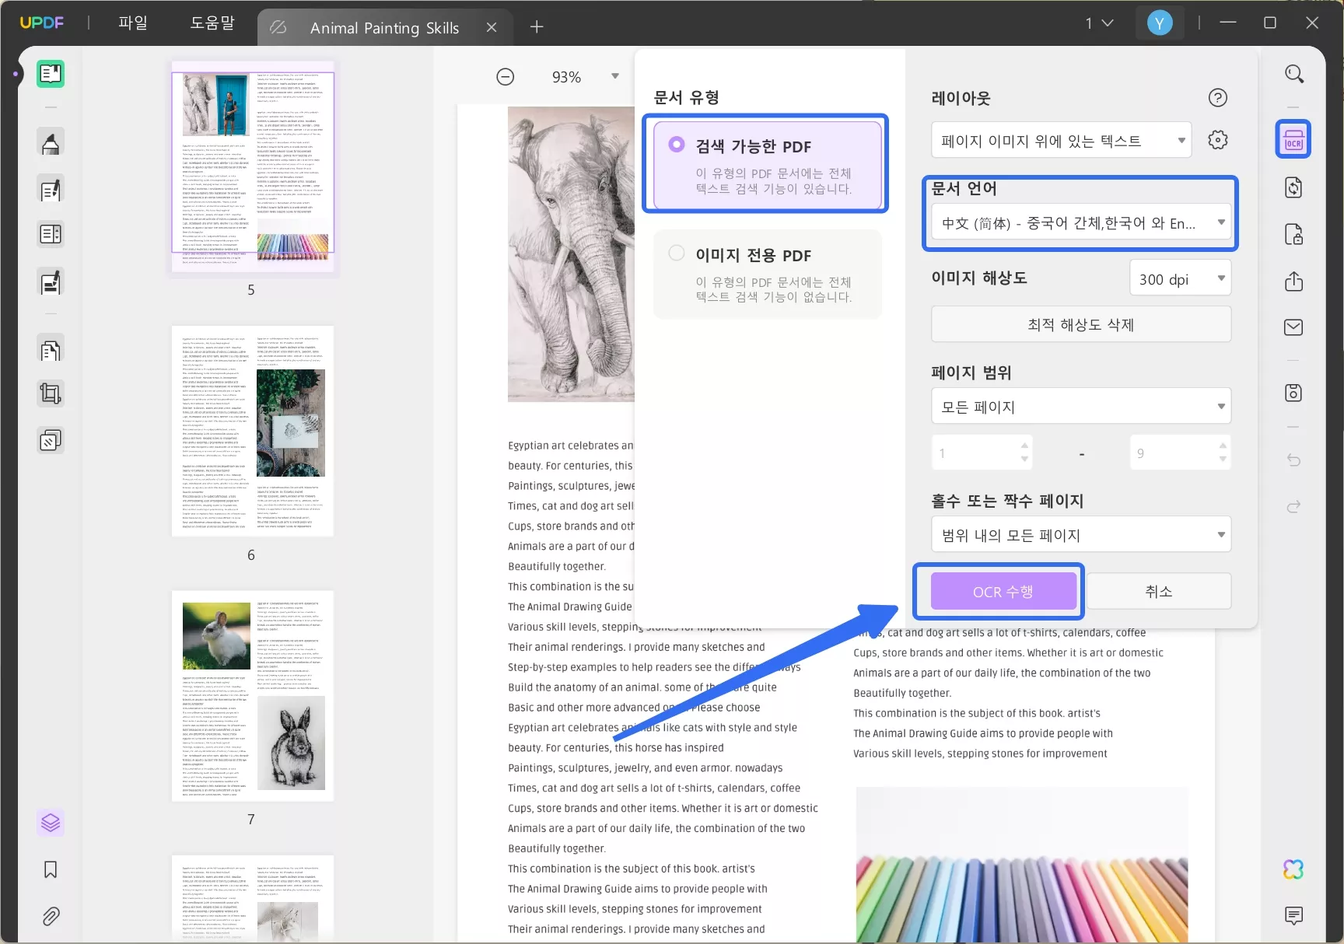Image resolution: width=1344 pixels, height=944 pixels.
Task: Open the user account avatar Y
Action: [1160, 23]
